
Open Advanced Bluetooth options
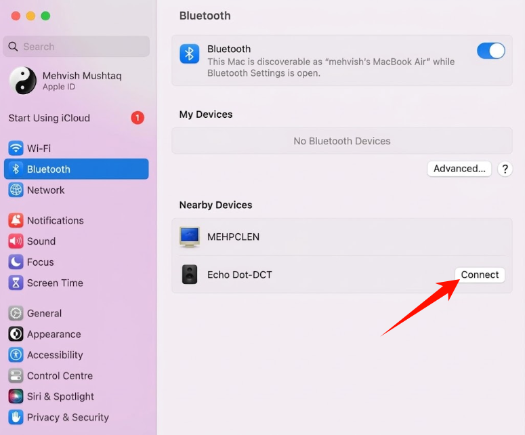[x=459, y=169]
